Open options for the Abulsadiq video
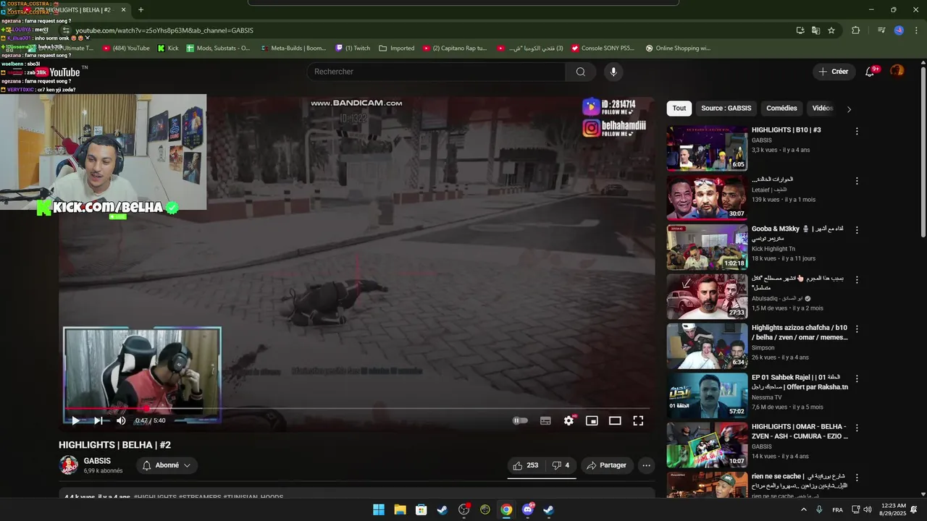The height and width of the screenshot is (521, 927). 857,279
